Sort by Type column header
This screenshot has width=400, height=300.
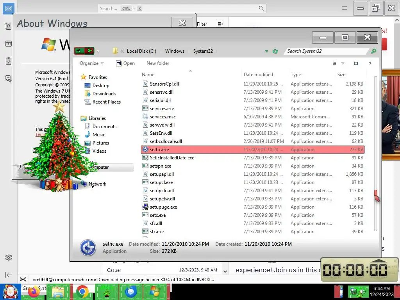311,74
